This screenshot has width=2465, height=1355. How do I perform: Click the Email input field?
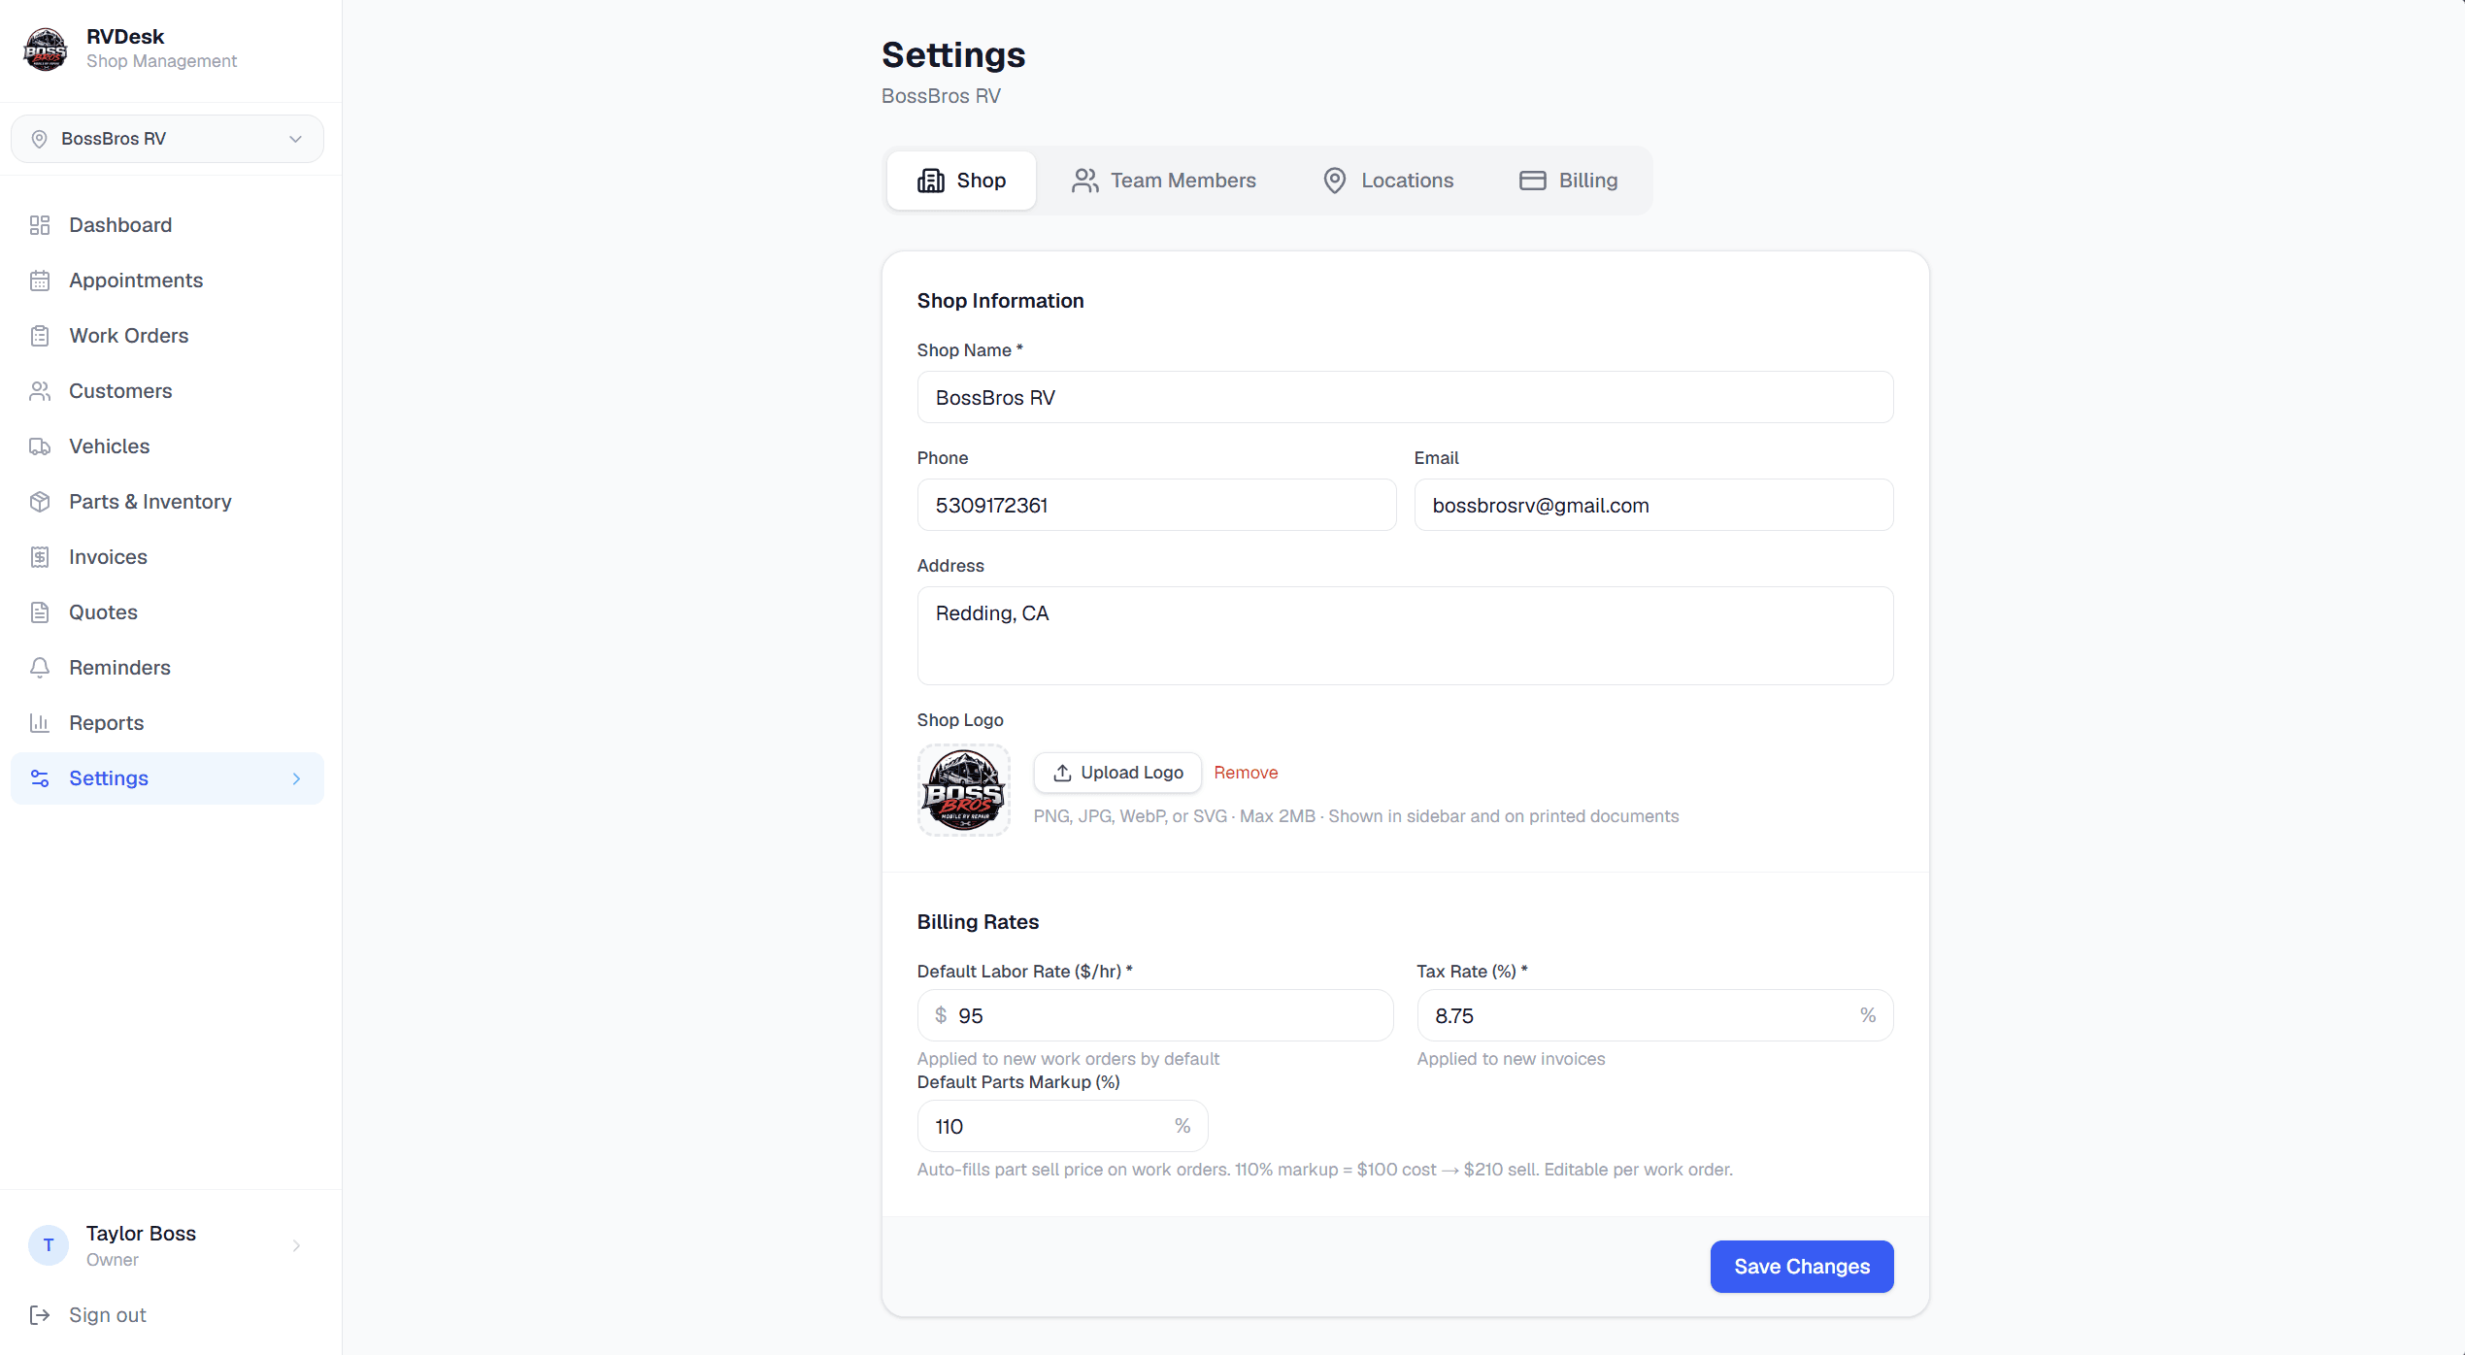1653,505
